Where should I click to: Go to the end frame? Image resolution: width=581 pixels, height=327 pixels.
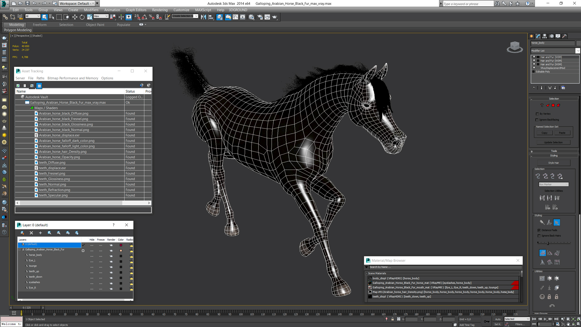pos(556,319)
